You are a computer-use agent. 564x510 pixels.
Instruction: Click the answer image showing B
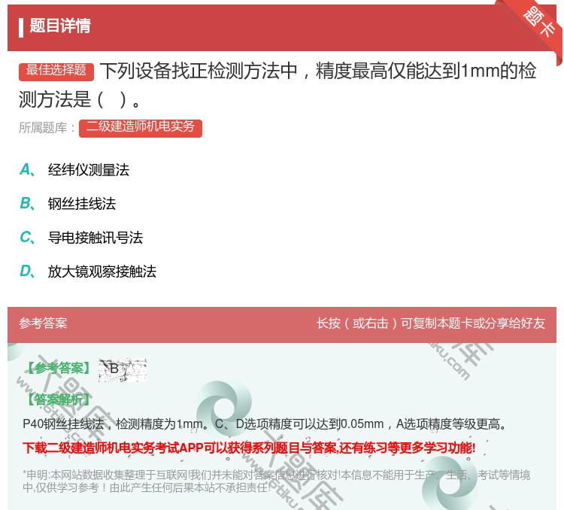[x=123, y=369]
